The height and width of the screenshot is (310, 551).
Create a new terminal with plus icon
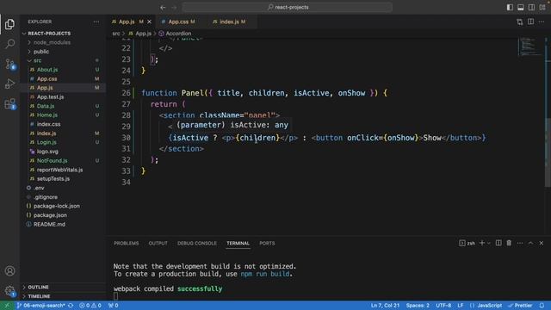[482, 243]
